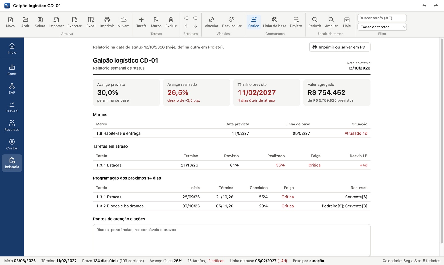
Task: Add a new Tarefa
Action: (142, 22)
